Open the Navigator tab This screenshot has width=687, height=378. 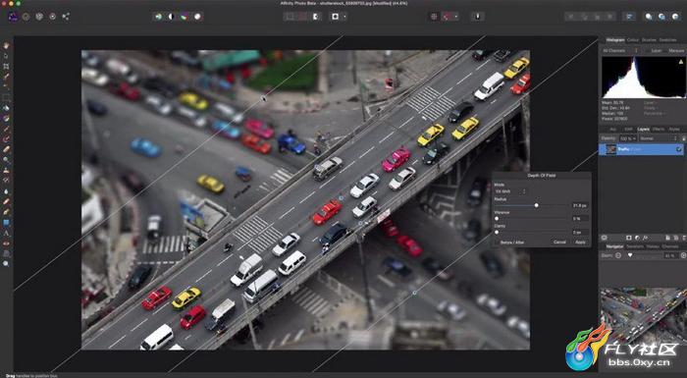(x=614, y=246)
